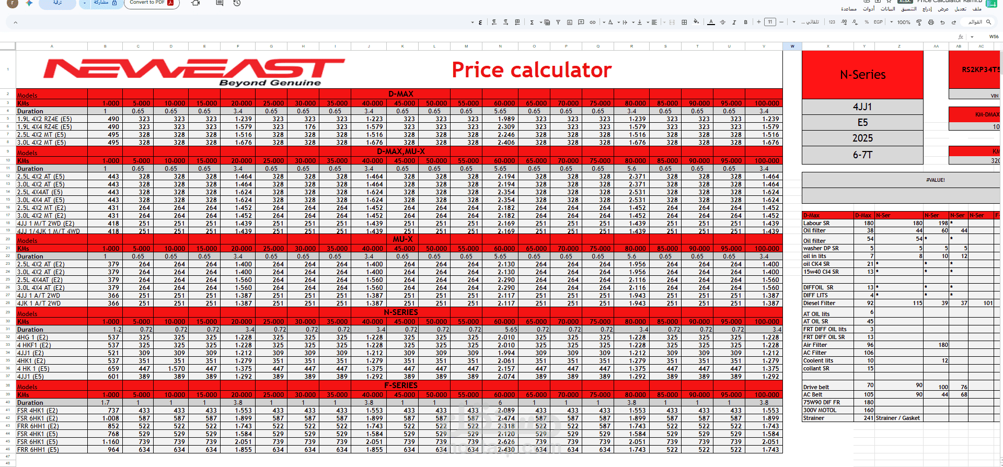The width and height of the screenshot is (1003, 467).
Task: Decrease decimal places button
Action: [855, 22]
